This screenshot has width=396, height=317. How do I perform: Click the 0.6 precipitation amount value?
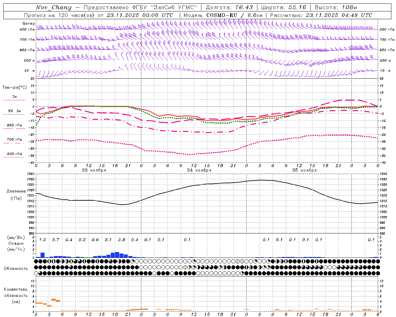tap(95, 240)
